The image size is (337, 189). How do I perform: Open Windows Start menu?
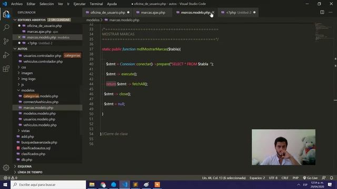point(5,184)
